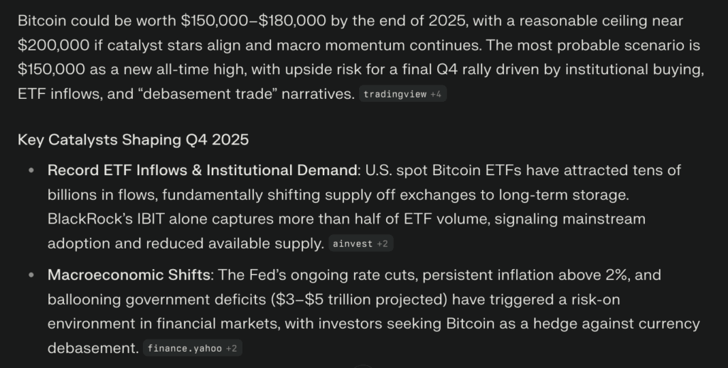Click the +2 sources count beside ainvest
The height and width of the screenshot is (368, 728).
click(383, 244)
